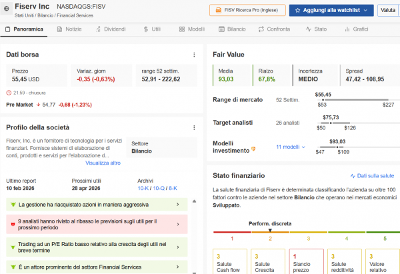Open the Dati borsa three-dot menu

(x=194, y=55)
